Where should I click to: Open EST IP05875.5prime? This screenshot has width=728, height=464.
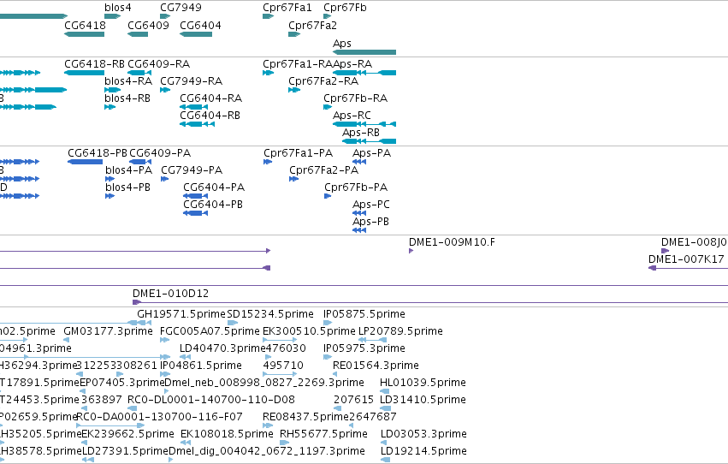[x=364, y=314]
